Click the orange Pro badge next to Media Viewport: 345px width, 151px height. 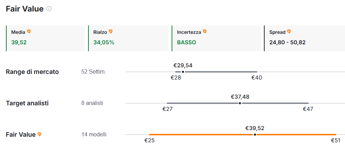pos(29,32)
